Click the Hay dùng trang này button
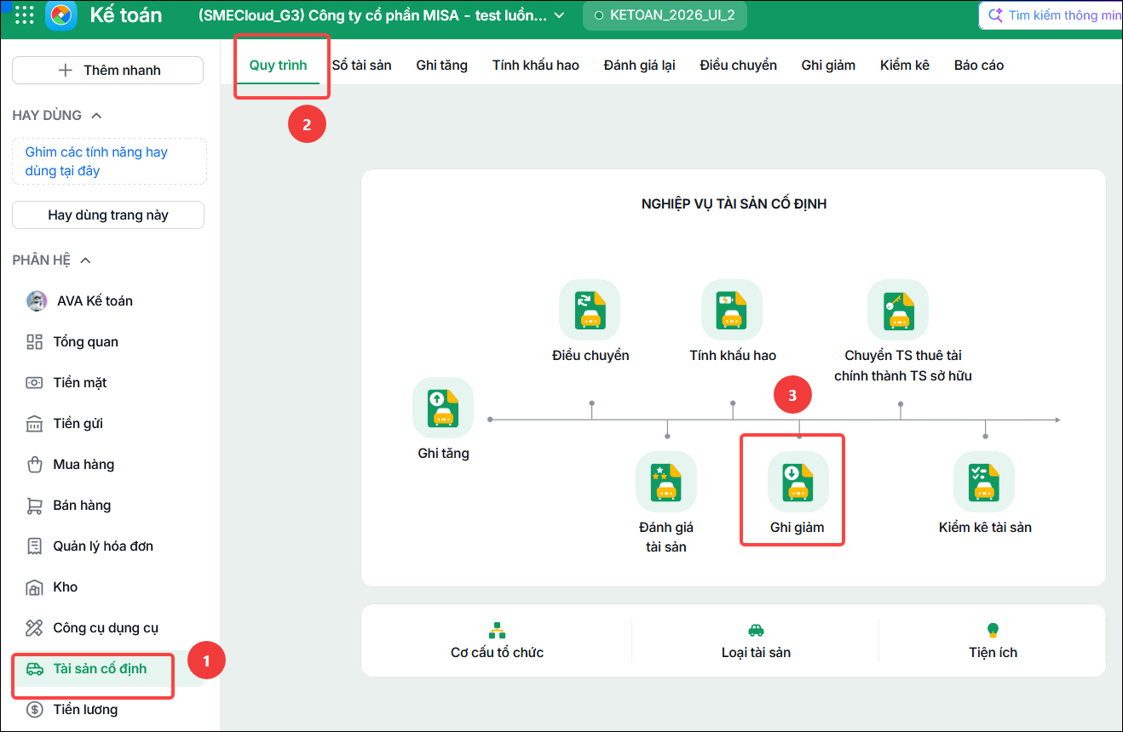Viewport: 1123px width, 732px height. pyautogui.click(x=108, y=215)
